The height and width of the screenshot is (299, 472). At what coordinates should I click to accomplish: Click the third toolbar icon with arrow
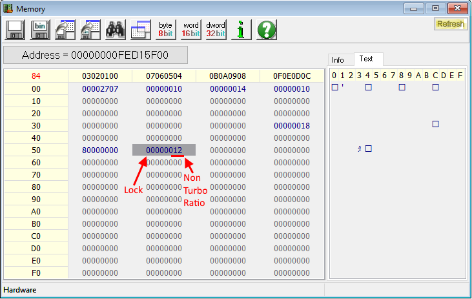click(65, 30)
